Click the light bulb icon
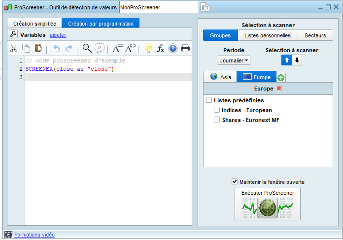The image size is (343, 240). point(148,48)
